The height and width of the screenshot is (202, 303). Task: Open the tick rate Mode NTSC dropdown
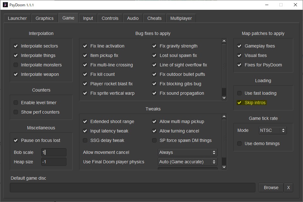[x=272, y=130]
